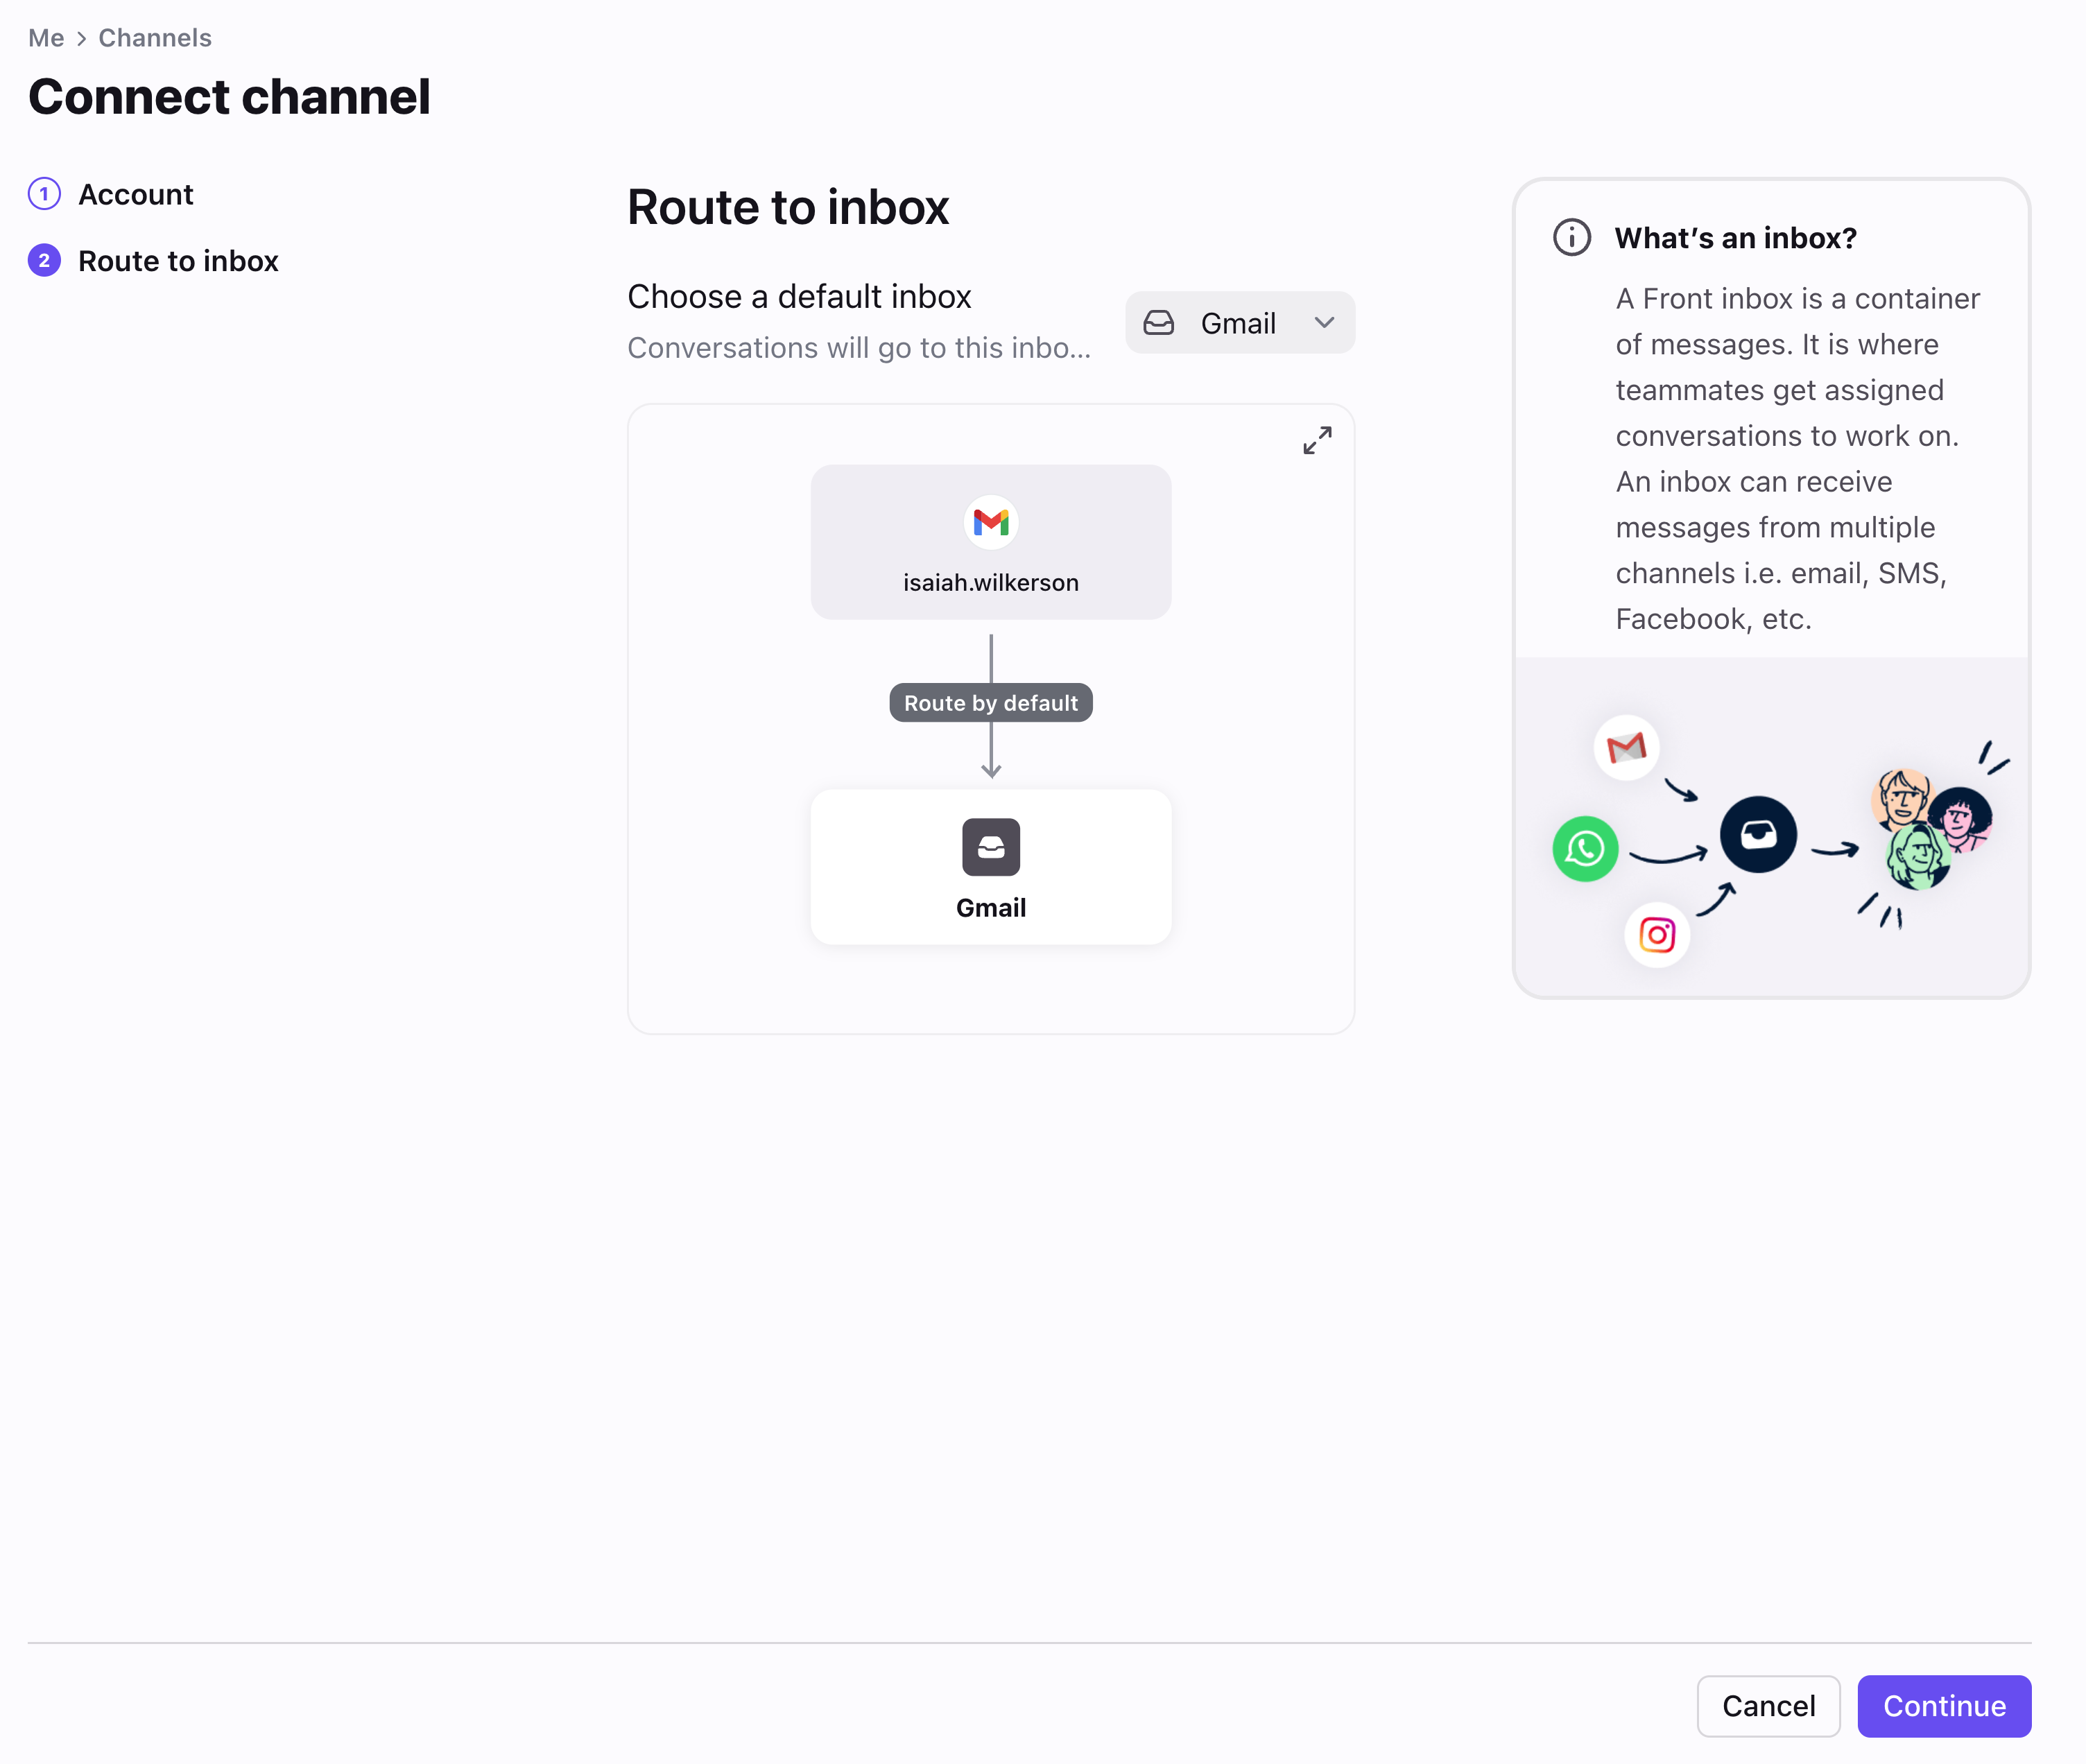
Task: Click the info icon beside What's an inbox
Action: click(1571, 238)
